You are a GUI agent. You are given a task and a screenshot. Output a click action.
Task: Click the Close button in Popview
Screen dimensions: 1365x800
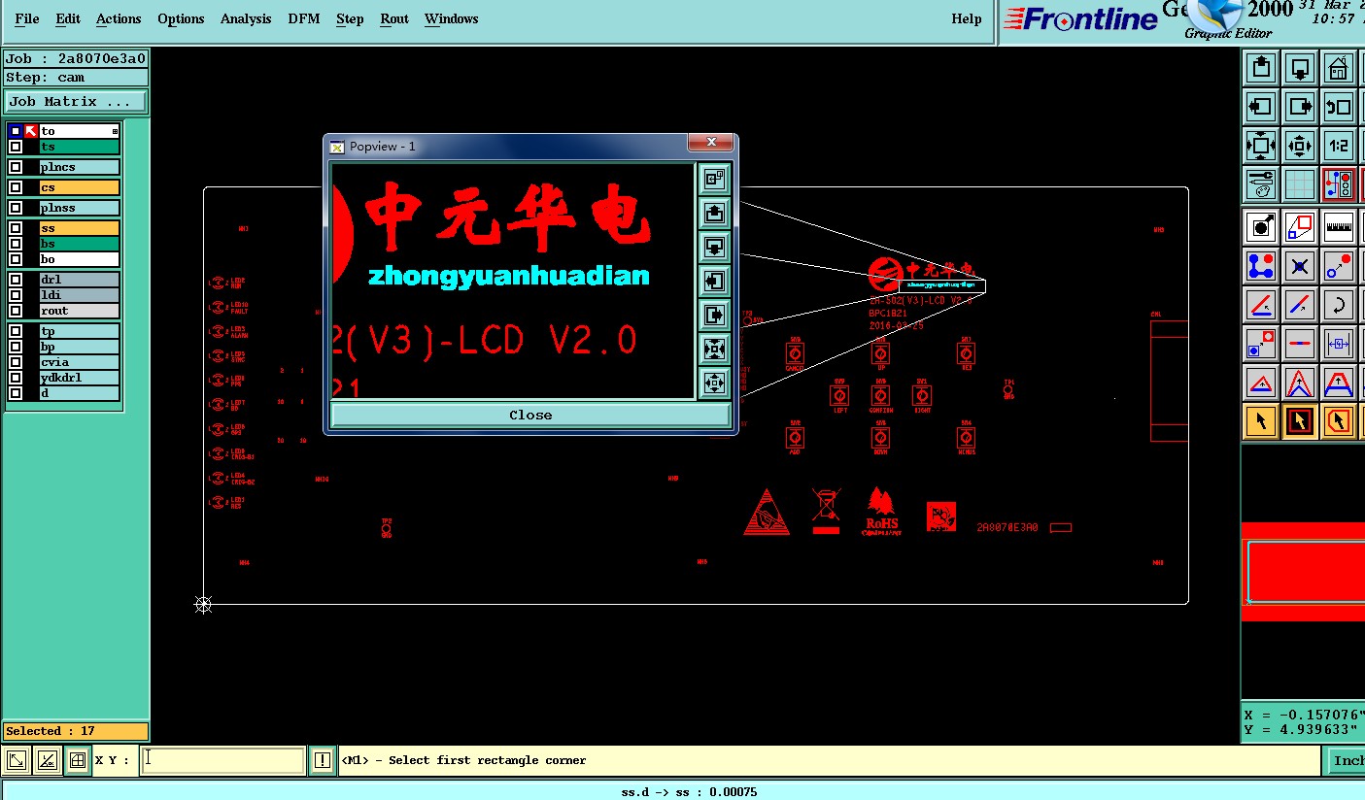[x=530, y=415]
